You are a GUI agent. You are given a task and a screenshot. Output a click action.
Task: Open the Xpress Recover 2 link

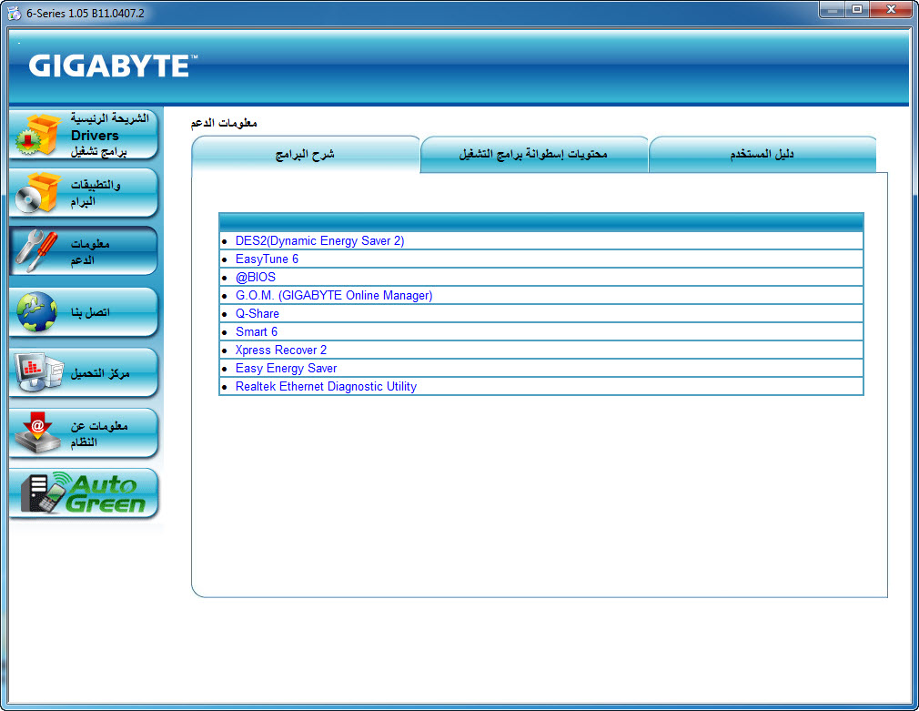(281, 350)
